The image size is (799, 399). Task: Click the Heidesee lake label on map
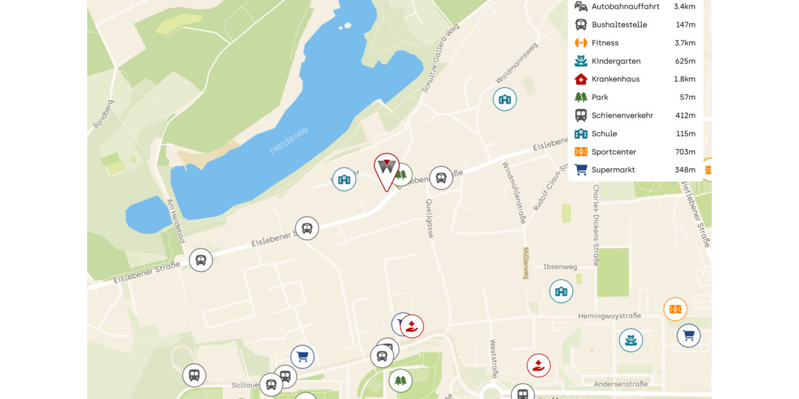288,141
